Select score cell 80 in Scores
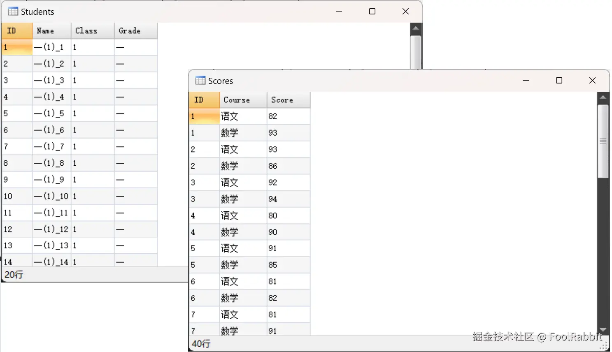 (289, 215)
